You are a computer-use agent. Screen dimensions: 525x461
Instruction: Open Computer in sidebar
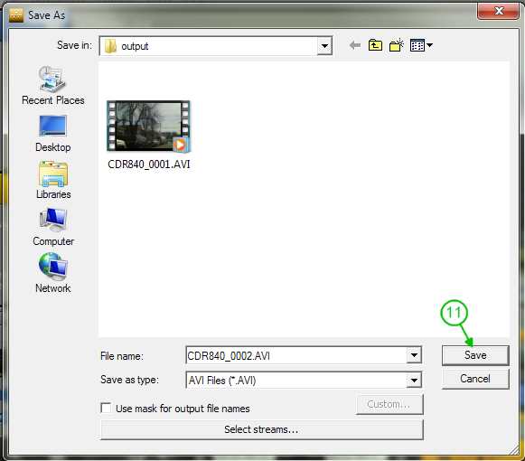(53, 228)
